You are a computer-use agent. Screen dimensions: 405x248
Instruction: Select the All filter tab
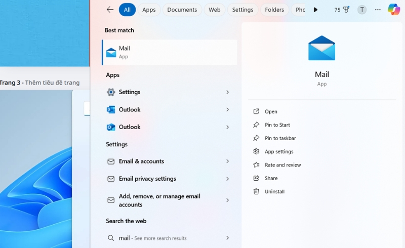[127, 10]
